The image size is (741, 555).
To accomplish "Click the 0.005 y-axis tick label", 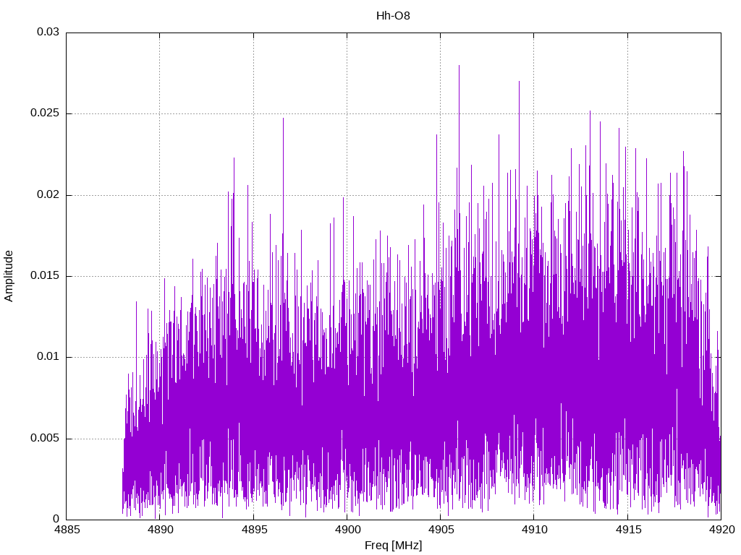I will pos(45,438).
